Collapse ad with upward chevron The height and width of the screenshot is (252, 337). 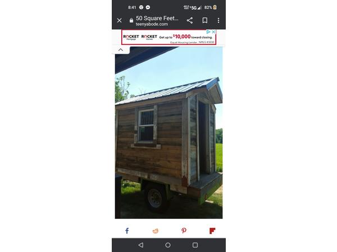[121, 50]
